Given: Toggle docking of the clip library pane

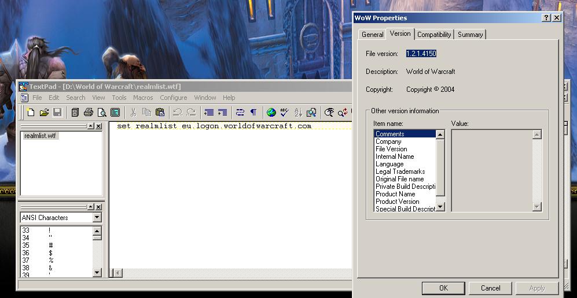Looking at the screenshot, I should coord(91,207).
